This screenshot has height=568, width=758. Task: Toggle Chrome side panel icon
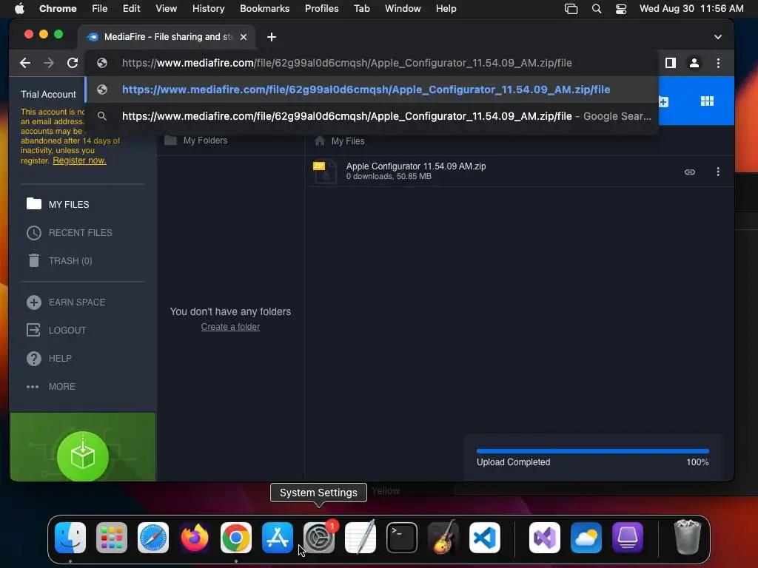click(670, 63)
